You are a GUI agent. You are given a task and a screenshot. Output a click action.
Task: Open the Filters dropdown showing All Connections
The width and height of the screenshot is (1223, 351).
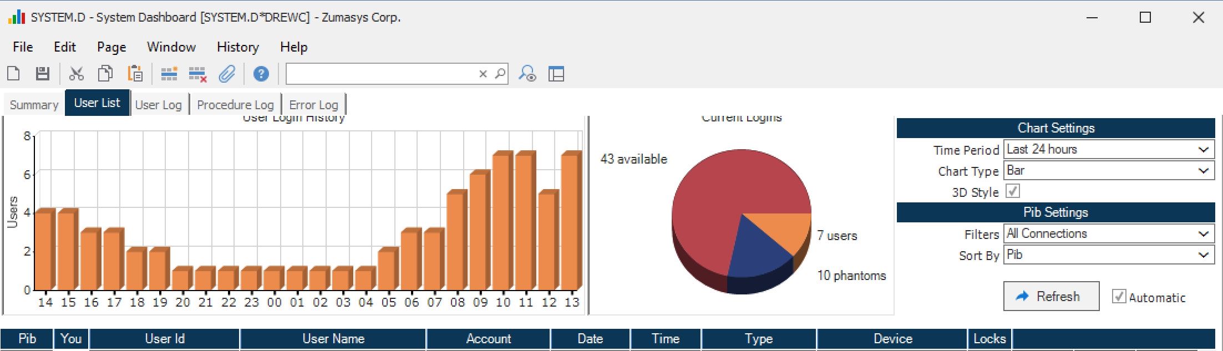(x=1108, y=234)
